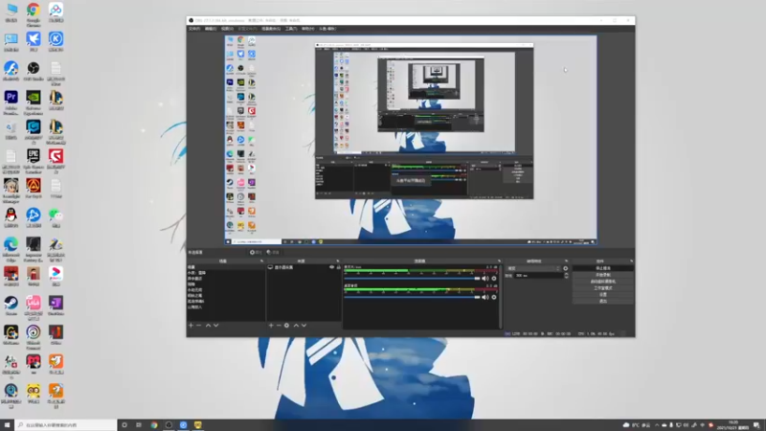This screenshot has width=766, height=431.
Task: Move the selected source up in Sources panel
Action: (296, 326)
